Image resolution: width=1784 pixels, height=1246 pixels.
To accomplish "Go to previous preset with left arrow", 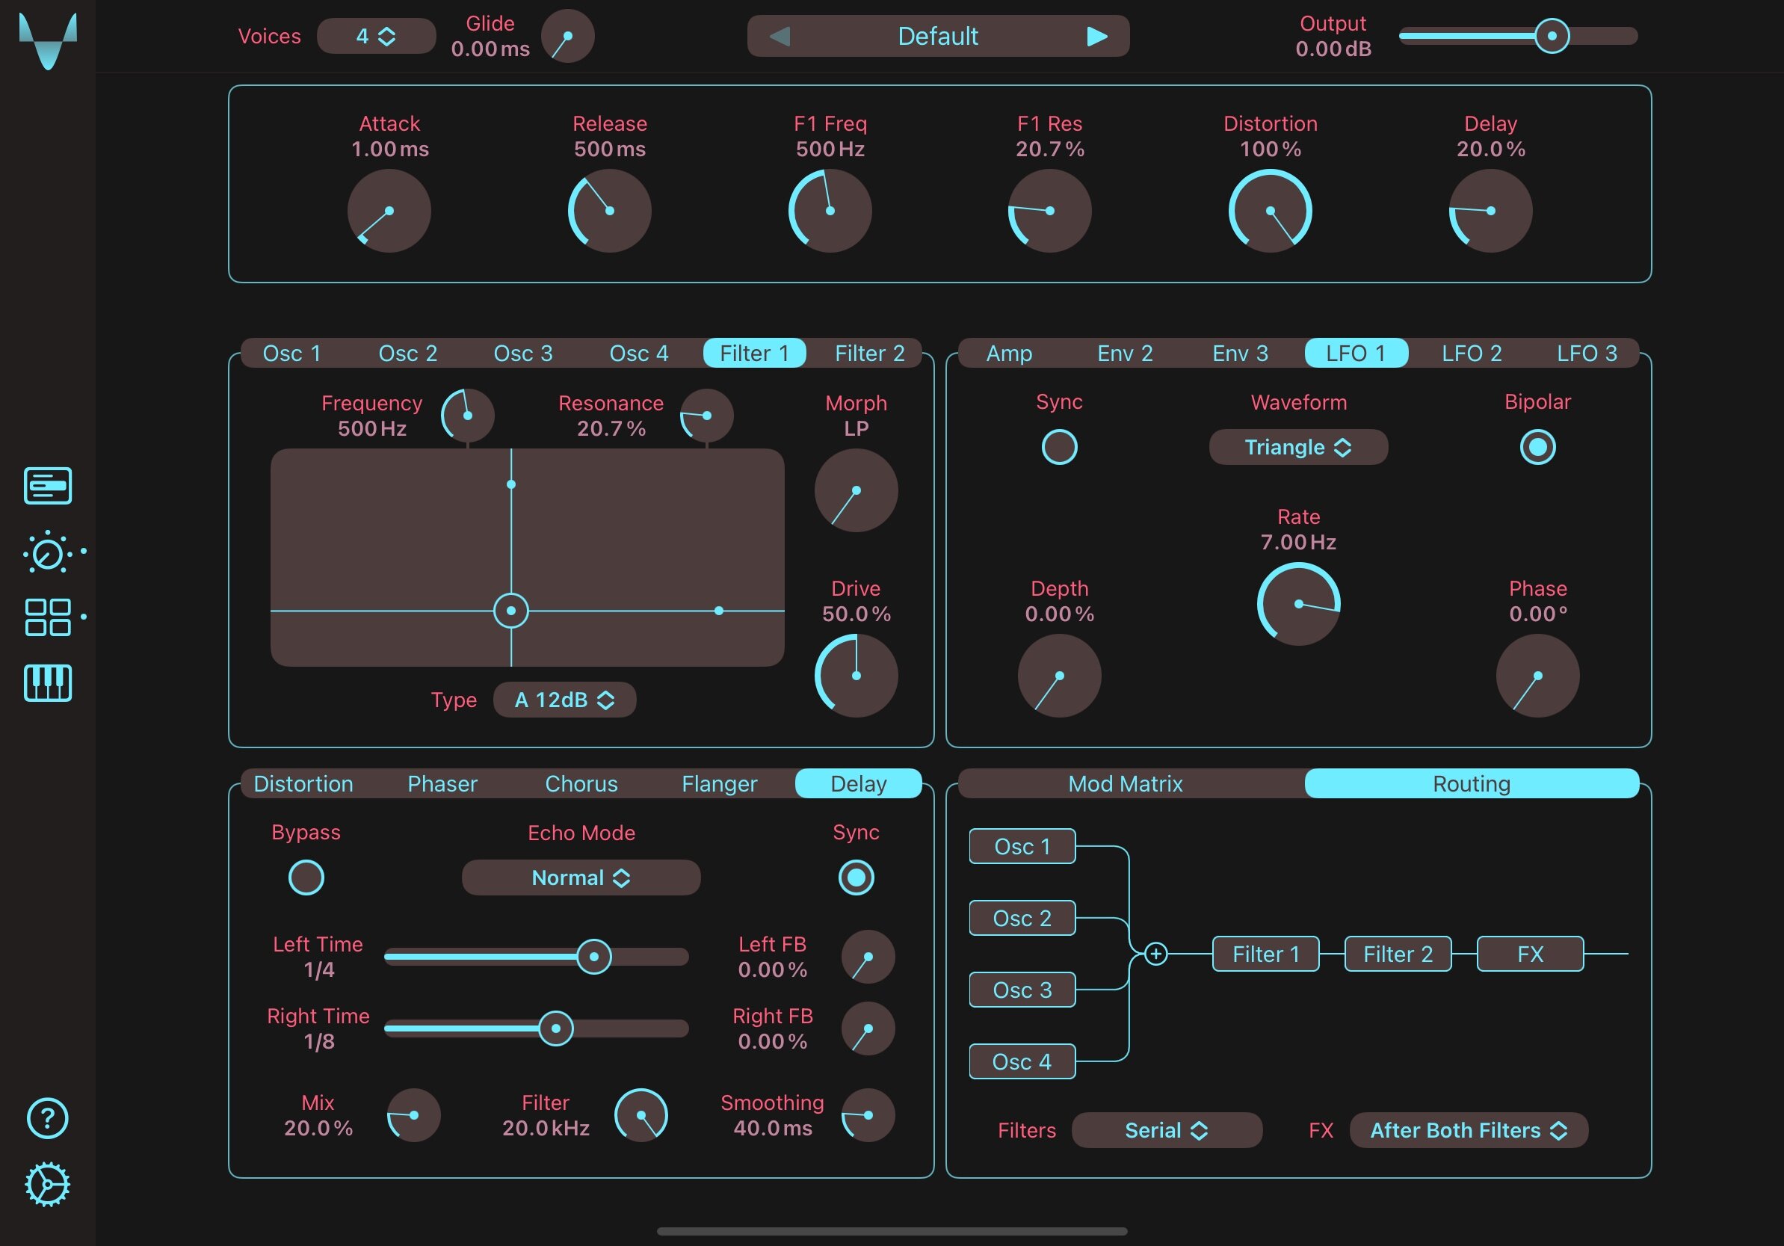I will point(780,37).
